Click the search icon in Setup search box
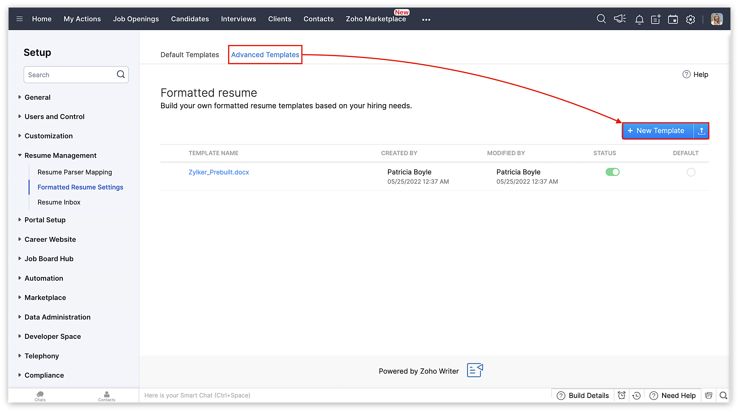Screen dimensions: 739x412 point(121,74)
